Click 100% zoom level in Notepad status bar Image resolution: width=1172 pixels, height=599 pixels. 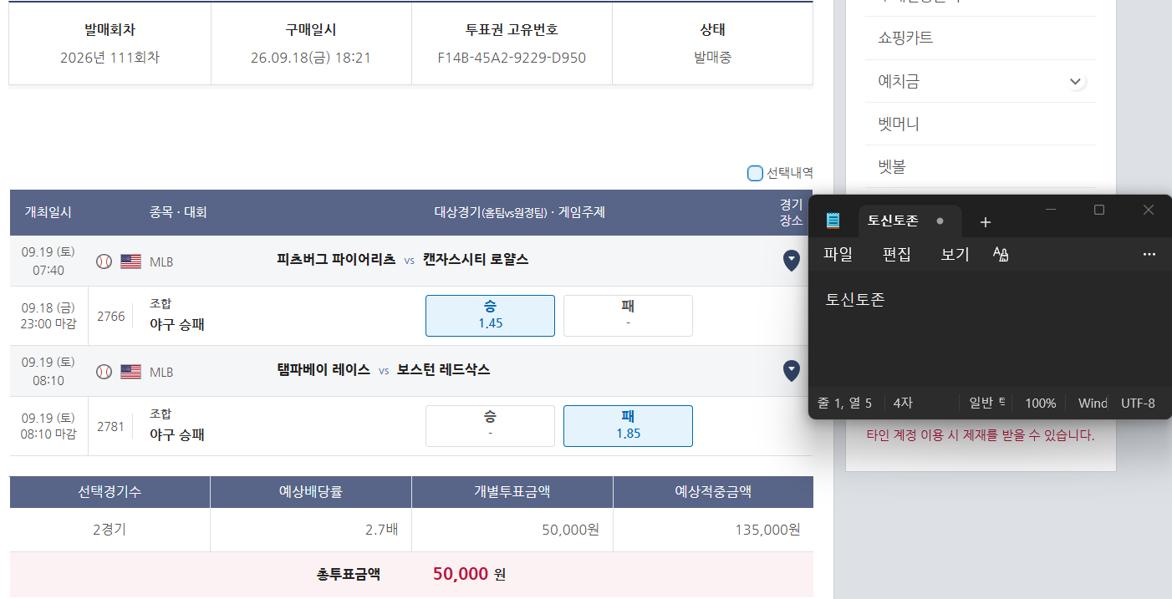click(x=1040, y=403)
